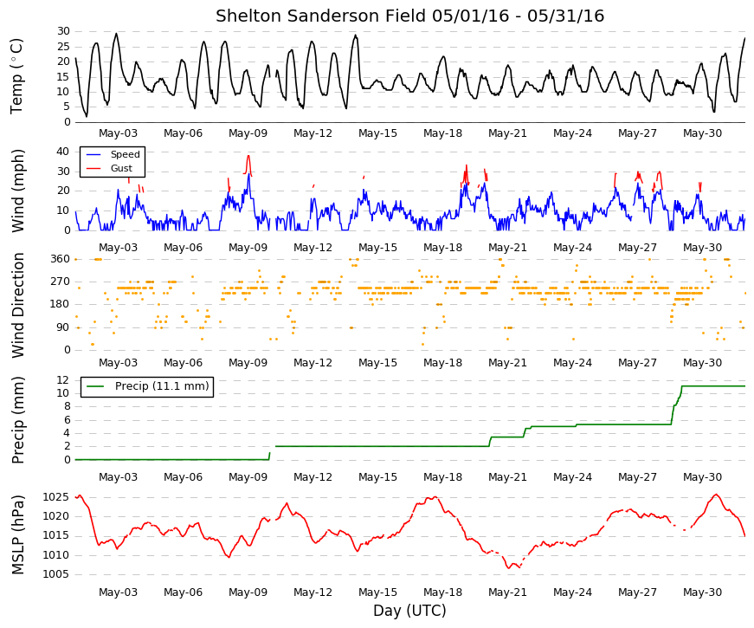
Task: Click May-27 tick under precipitation plot
Action: [637, 477]
